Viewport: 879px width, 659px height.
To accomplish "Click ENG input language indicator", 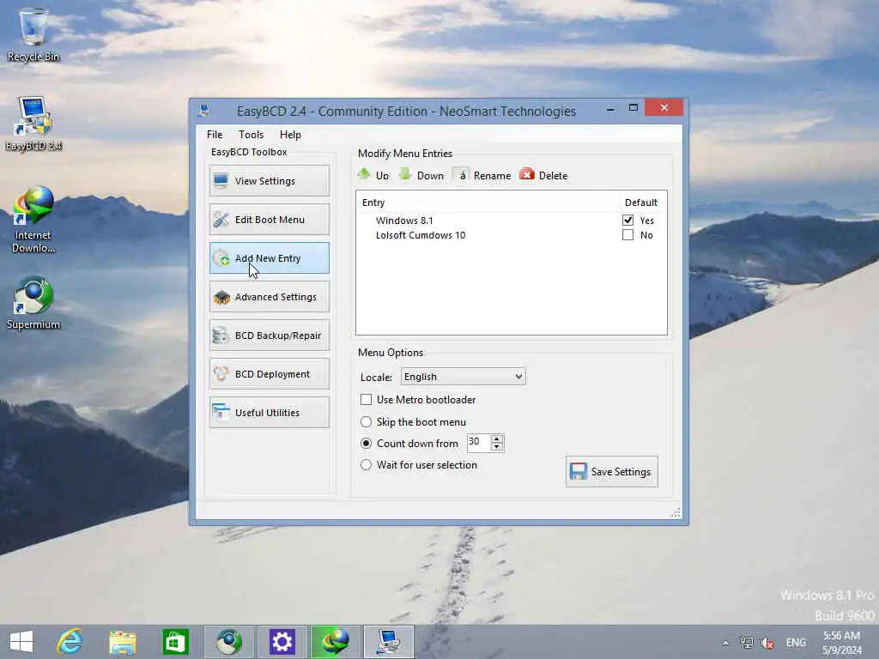I will point(796,642).
